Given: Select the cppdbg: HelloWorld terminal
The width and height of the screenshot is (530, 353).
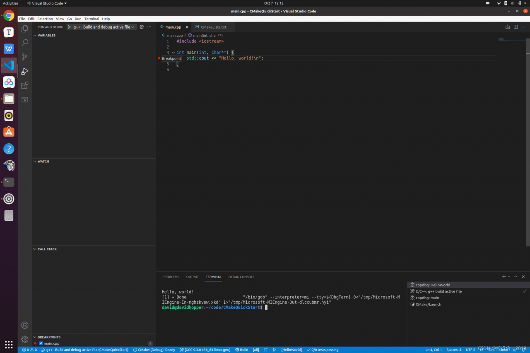Looking at the screenshot, I should point(468,285).
